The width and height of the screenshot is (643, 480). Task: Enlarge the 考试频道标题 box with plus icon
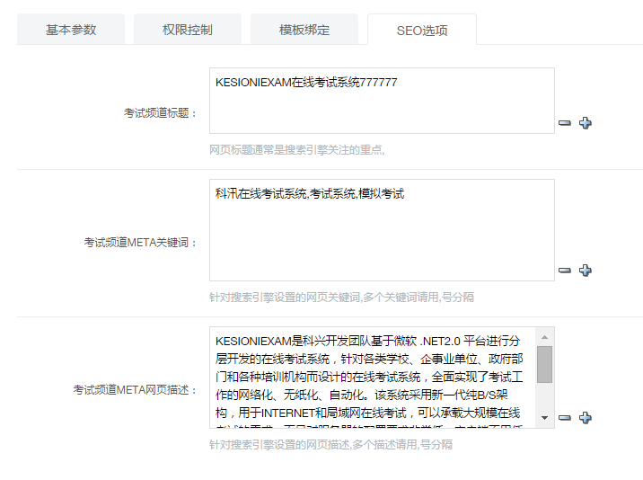586,123
